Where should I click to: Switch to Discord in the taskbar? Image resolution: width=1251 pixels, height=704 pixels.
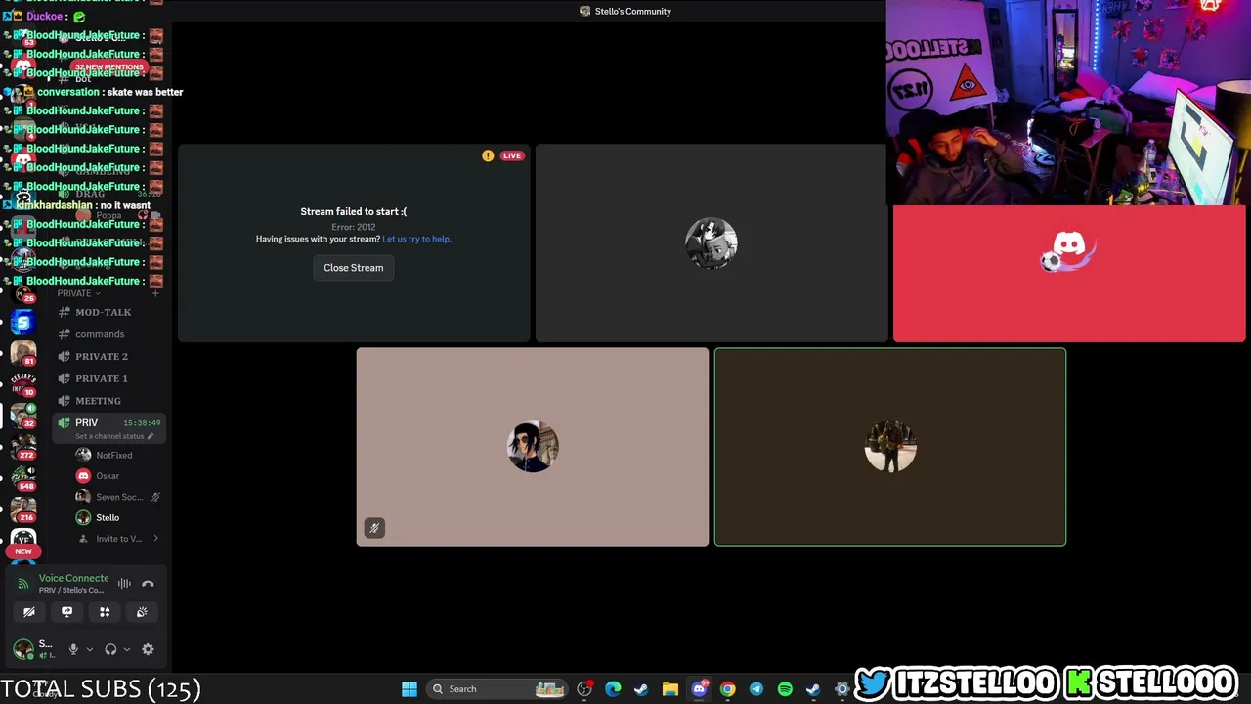tap(699, 689)
